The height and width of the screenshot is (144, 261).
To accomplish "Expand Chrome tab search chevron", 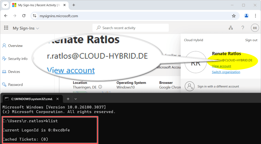I will click(5, 5).
